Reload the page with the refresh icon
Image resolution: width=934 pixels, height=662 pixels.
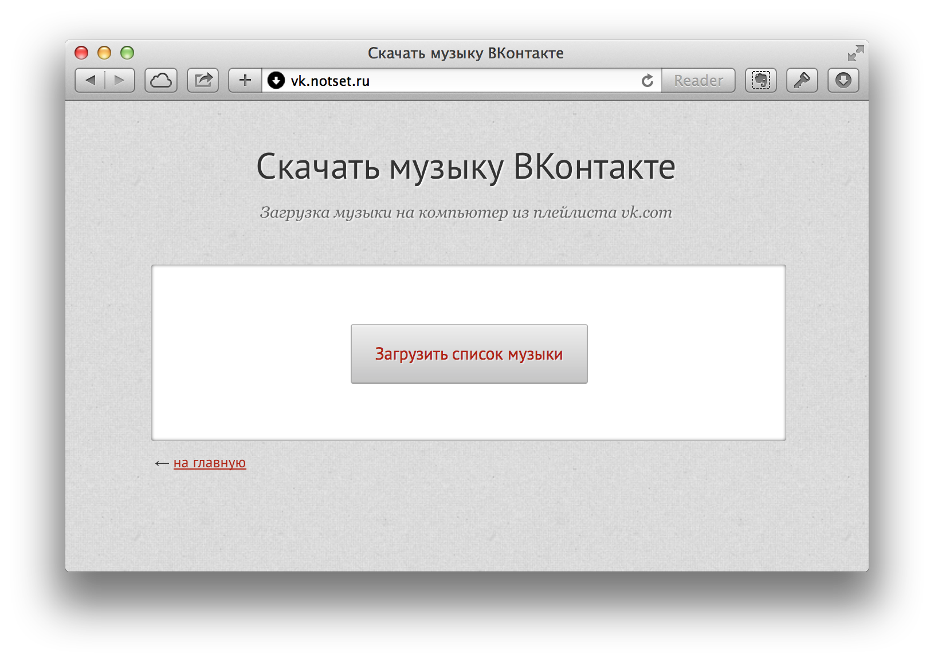point(647,81)
